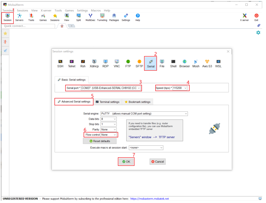Screen dimensions: 266x203
Task: Open the Speed (bps) dropdown
Action: [180, 88]
